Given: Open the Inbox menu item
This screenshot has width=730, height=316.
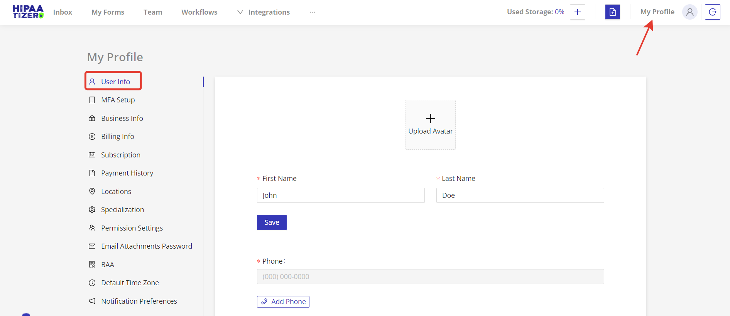Looking at the screenshot, I should tap(63, 12).
